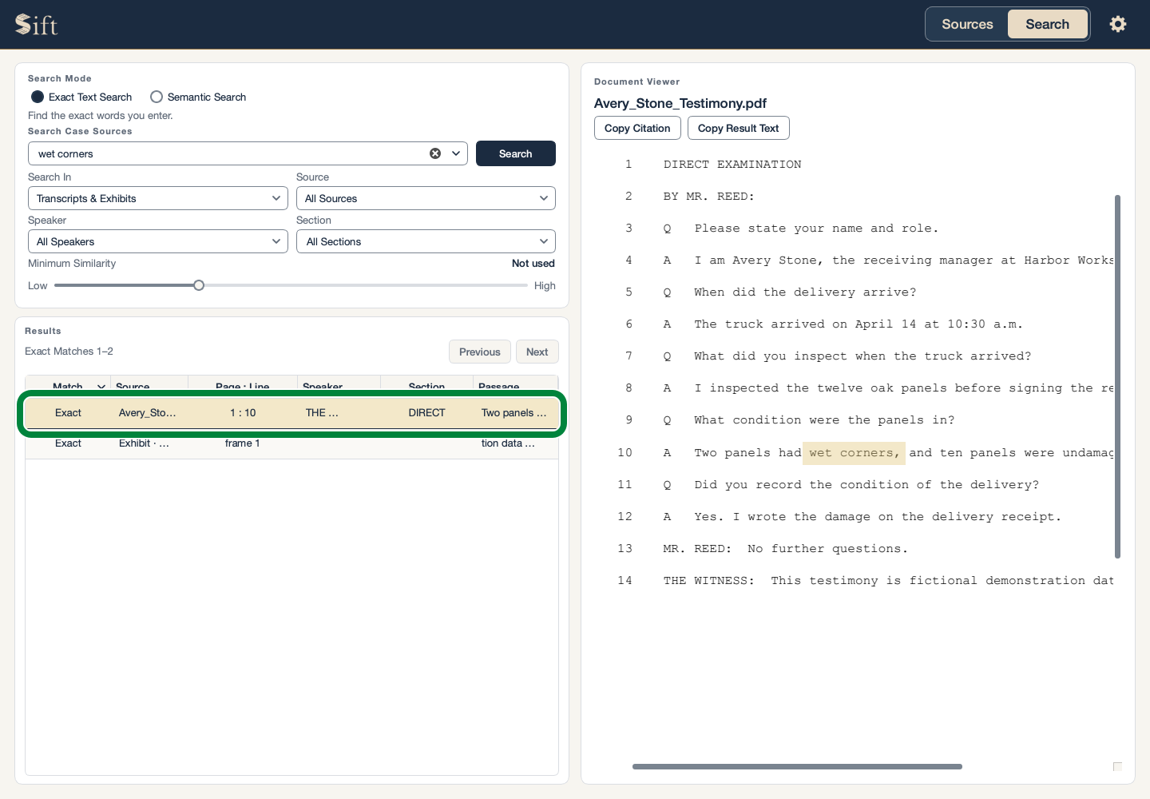Click the 'Two panels …' passage cell

tap(514, 413)
